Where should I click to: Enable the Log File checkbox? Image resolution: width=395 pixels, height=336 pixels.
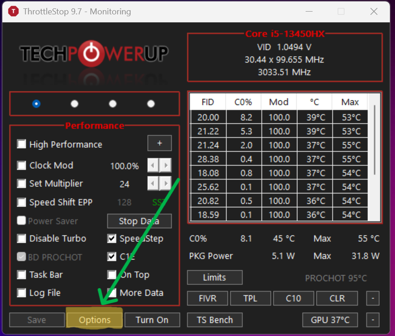click(21, 293)
